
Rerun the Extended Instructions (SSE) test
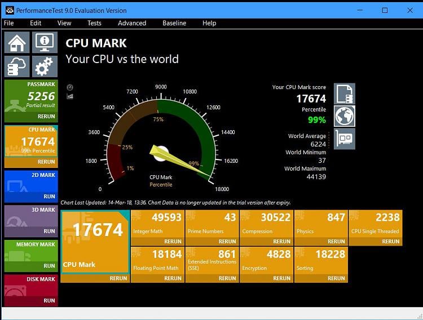tap(227, 278)
